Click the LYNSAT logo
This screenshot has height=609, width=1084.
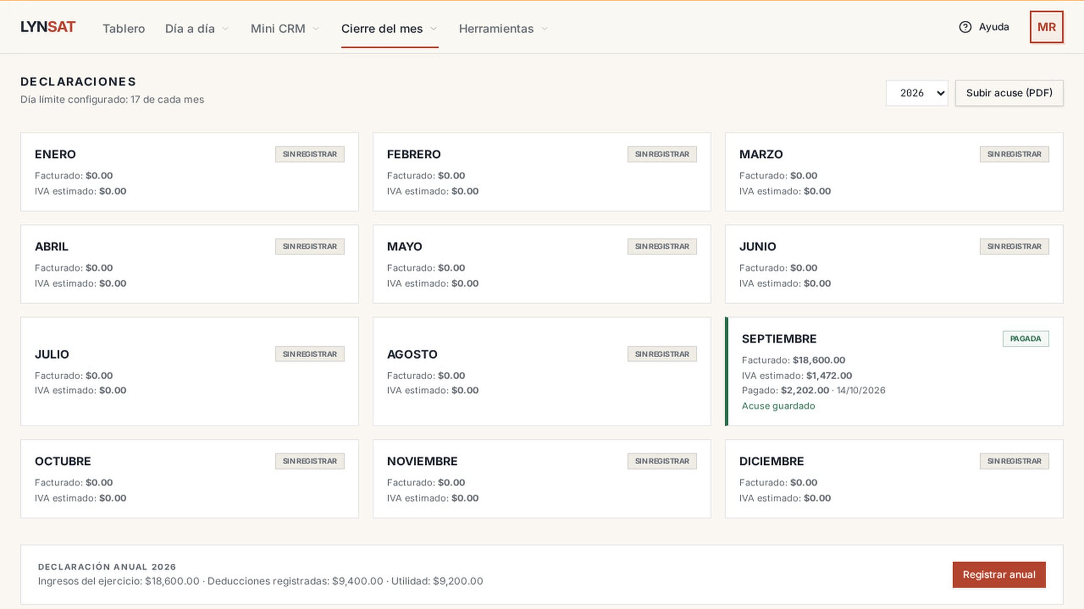[x=48, y=27]
